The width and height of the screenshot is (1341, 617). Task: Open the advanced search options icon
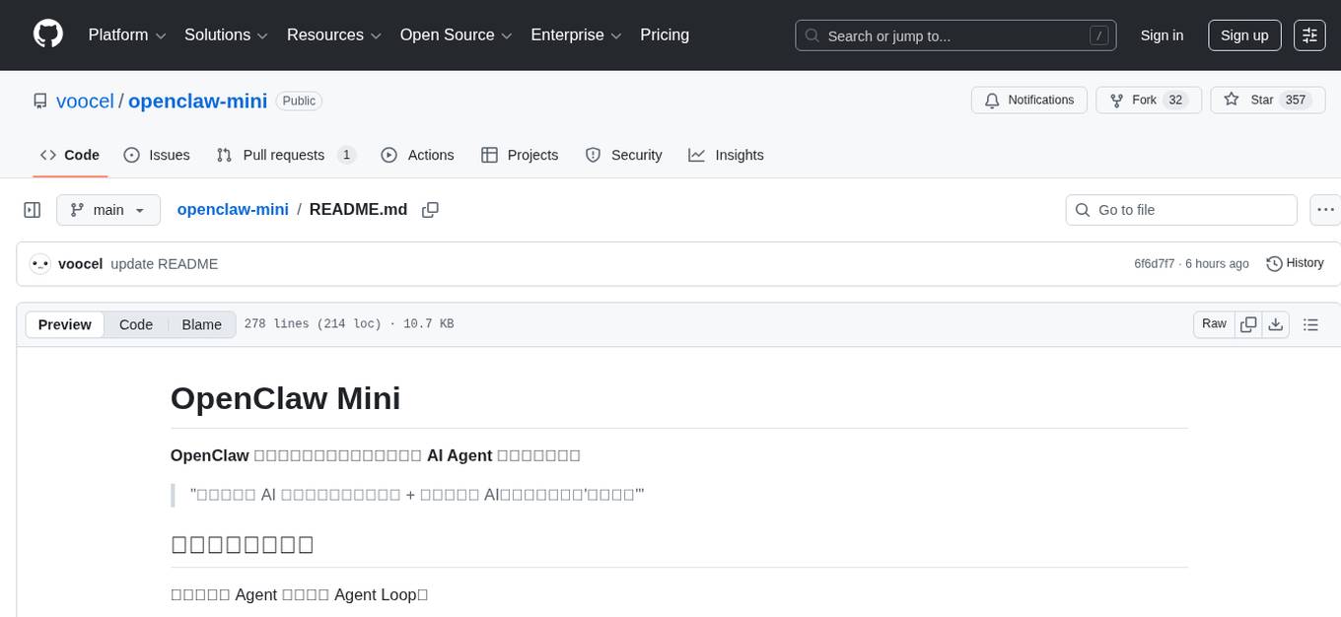point(1308,35)
